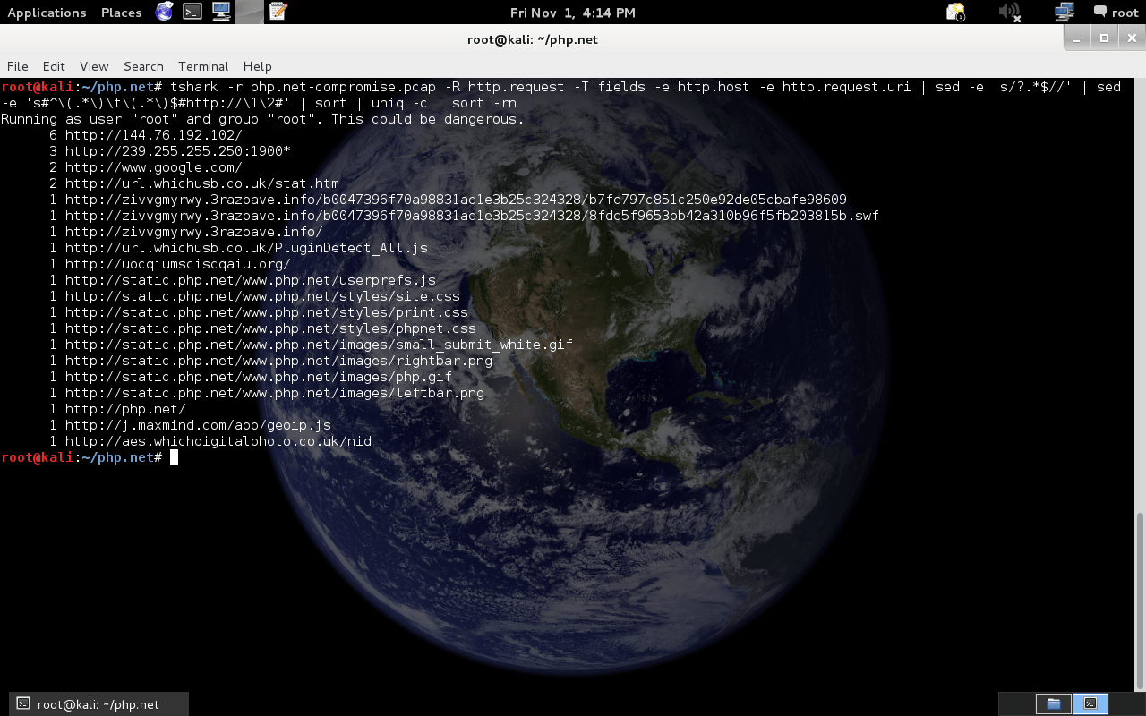Click the images/php.gif URL line
This screenshot has height=716, width=1146.
pos(258,377)
